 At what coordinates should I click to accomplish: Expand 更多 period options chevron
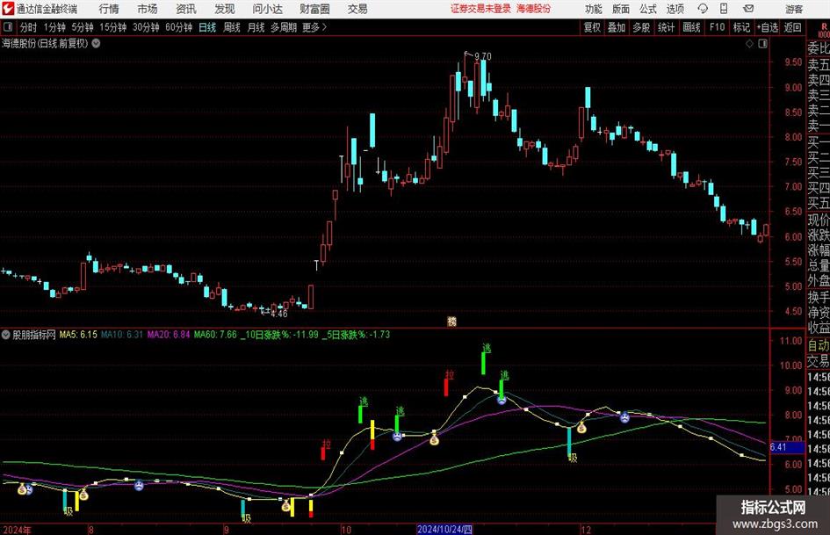click(324, 27)
